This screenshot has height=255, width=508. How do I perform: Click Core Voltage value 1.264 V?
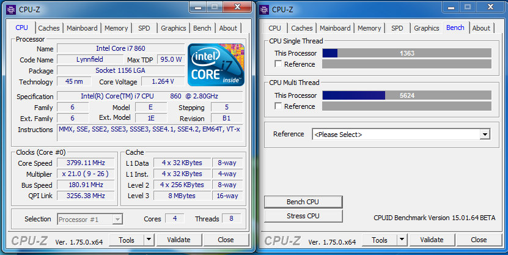pos(163,81)
